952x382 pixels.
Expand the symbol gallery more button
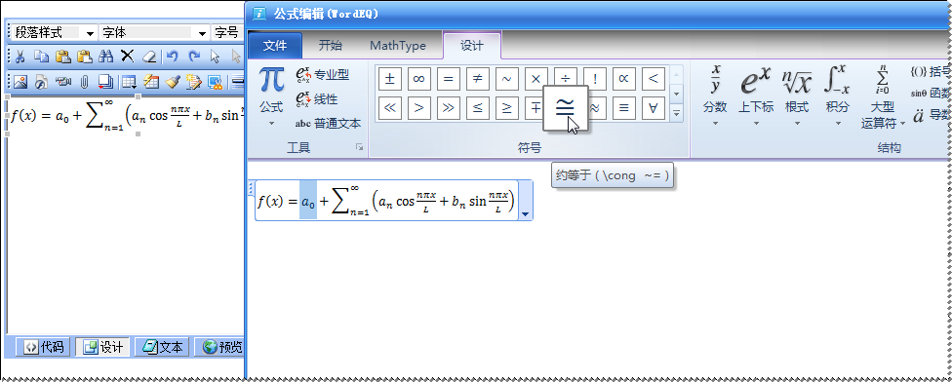pos(677,113)
